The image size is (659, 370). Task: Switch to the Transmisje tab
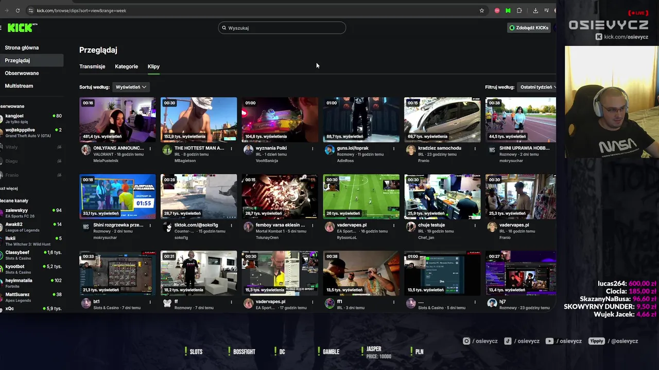pyautogui.click(x=92, y=66)
